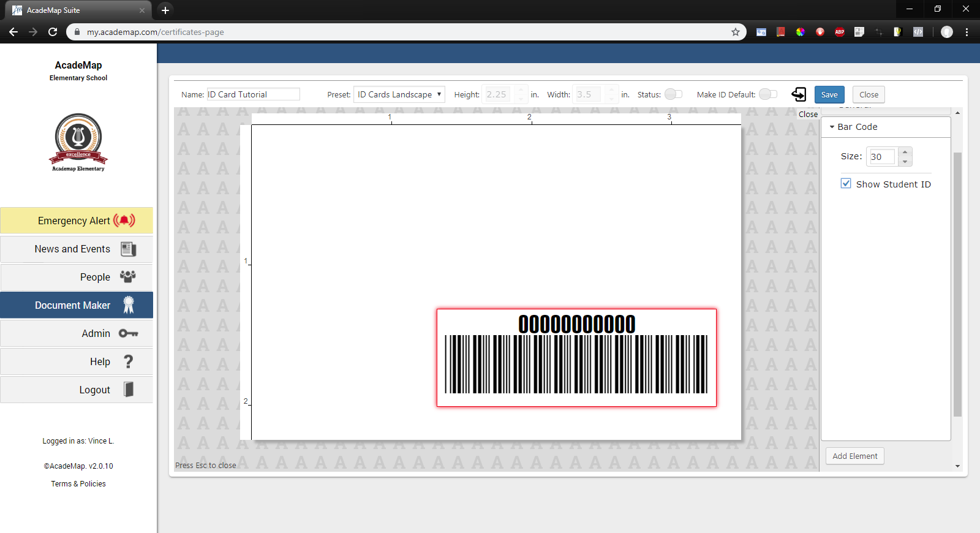Save the ID card with the Save button
The height and width of the screenshot is (533, 980).
point(829,94)
